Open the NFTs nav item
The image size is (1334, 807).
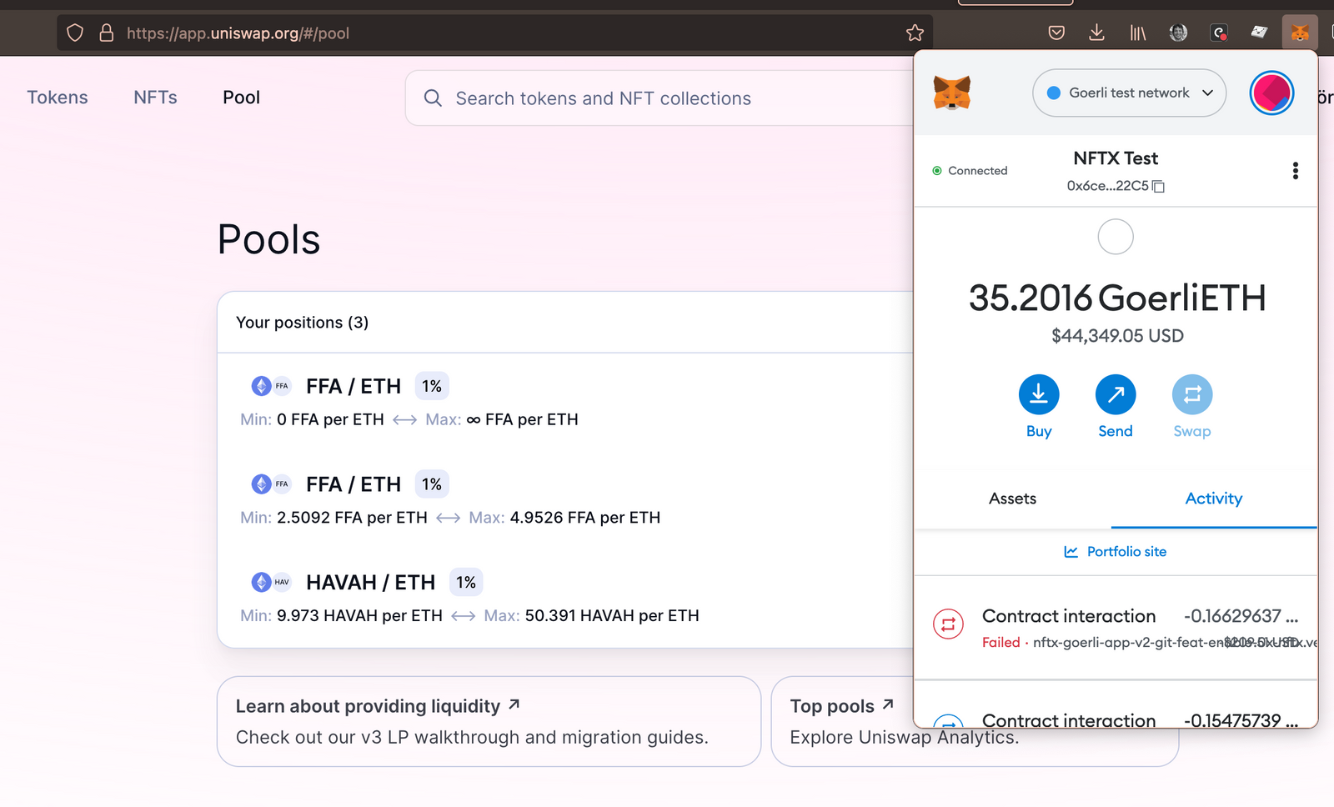(x=155, y=98)
